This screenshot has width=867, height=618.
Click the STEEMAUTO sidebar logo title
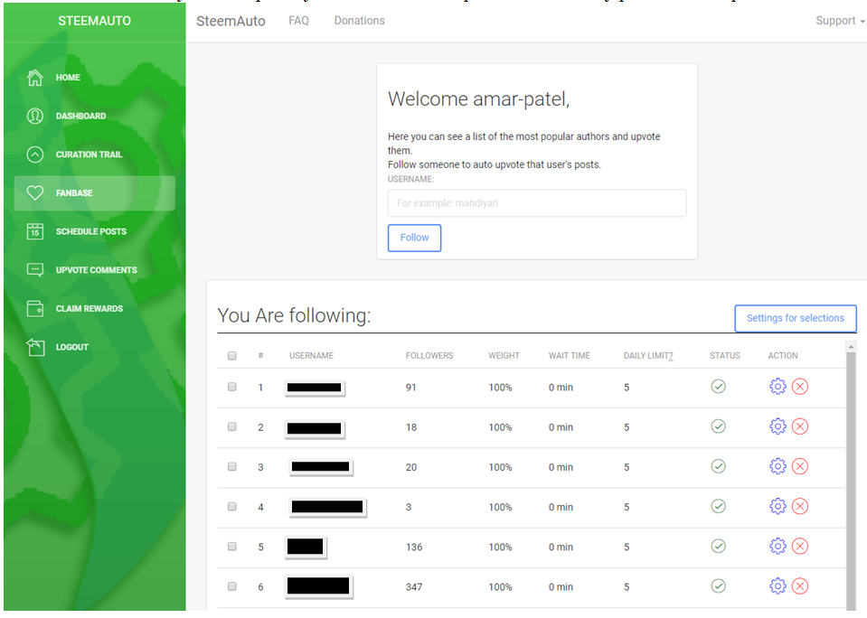(x=95, y=21)
